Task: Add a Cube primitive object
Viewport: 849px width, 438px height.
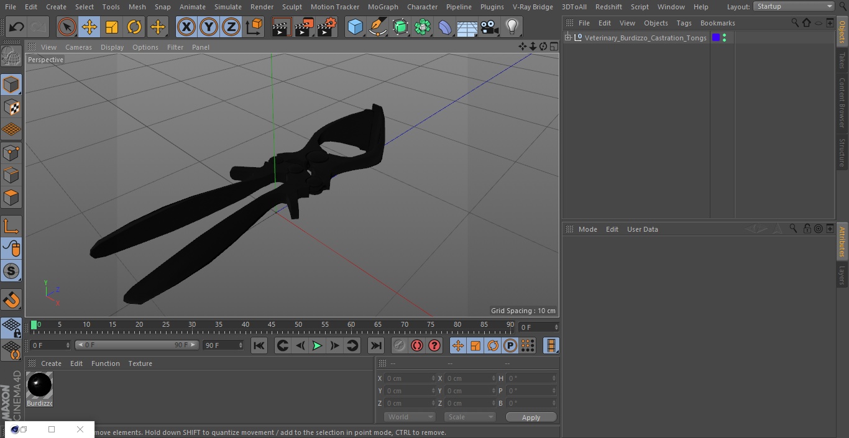Action: tap(355, 27)
